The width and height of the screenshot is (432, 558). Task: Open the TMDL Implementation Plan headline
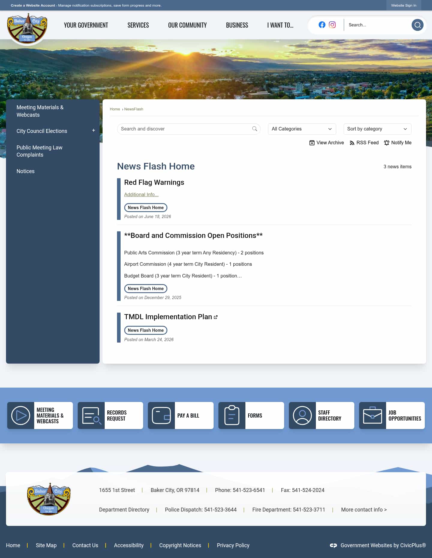pos(168,317)
